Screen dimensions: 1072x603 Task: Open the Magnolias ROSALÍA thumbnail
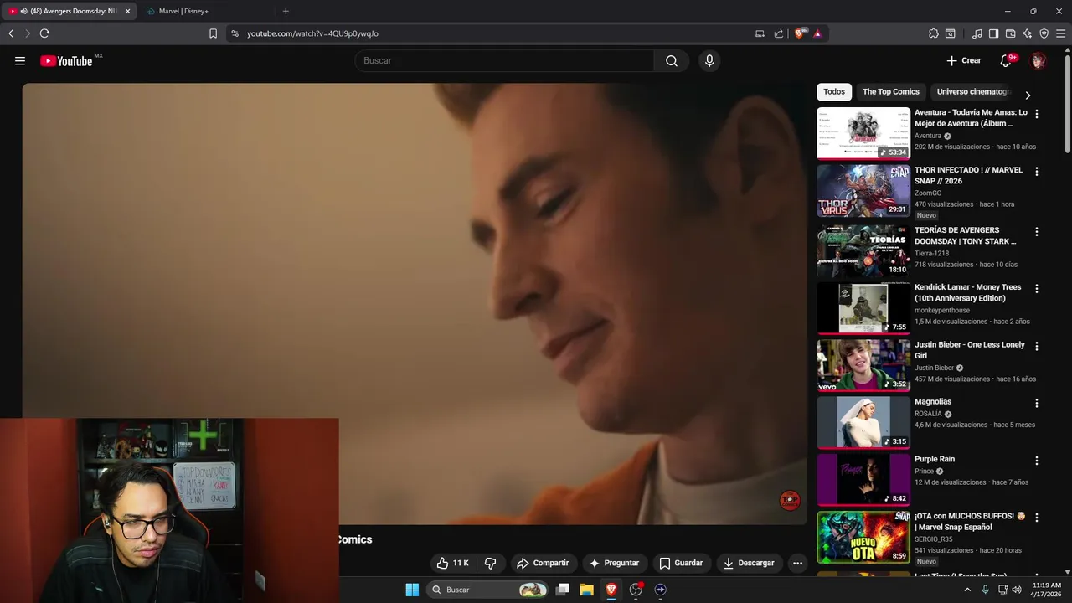(863, 422)
